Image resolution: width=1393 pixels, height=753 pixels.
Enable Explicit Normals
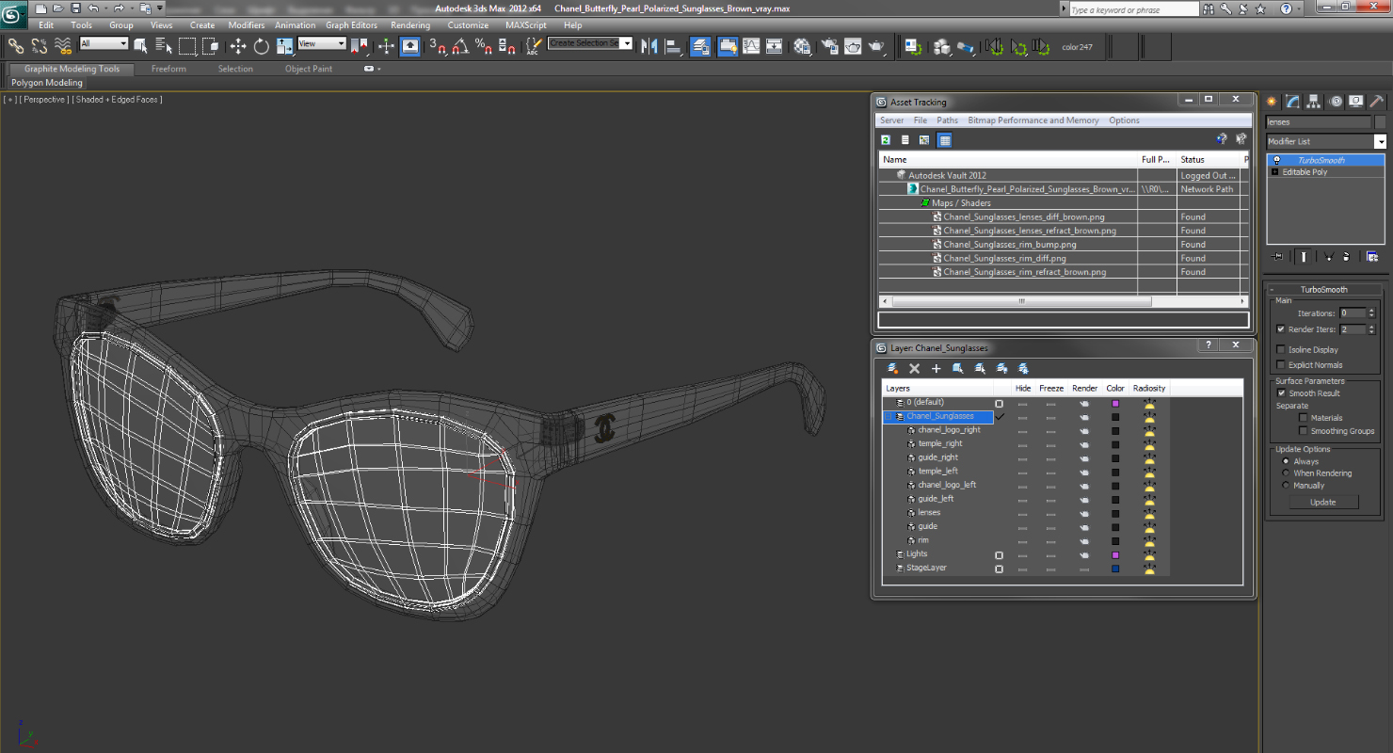click(1280, 365)
